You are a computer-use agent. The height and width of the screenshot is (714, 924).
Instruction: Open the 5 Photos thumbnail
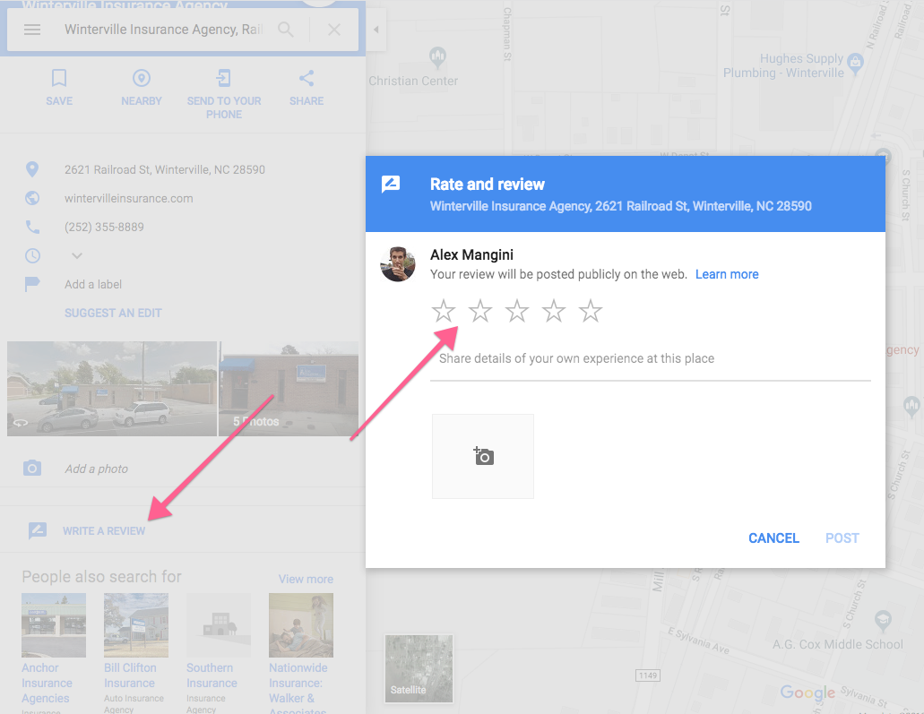click(289, 389)
